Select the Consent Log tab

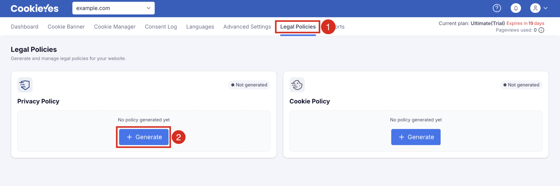[161, 26]
